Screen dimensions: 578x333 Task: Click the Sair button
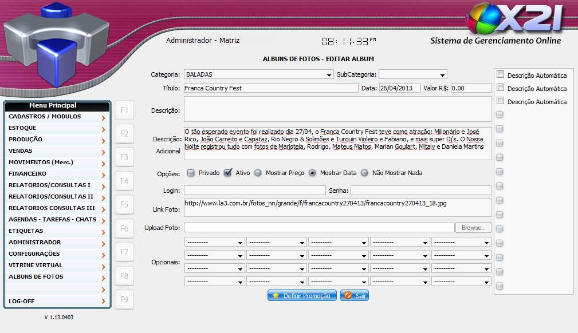pos(355,296)
